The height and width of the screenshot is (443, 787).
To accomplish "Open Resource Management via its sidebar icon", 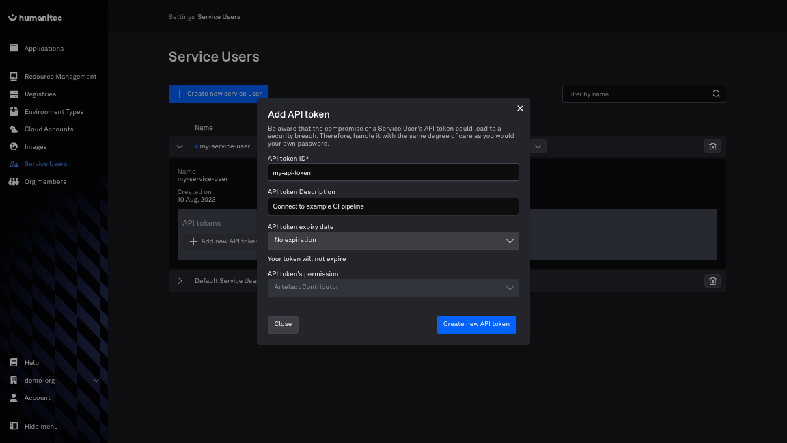I will point(13,77).
